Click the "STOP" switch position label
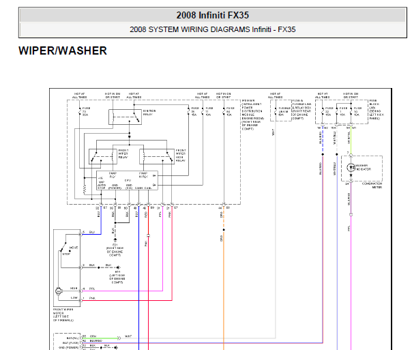The height and width of the screenshot is (350, 412). click(x=66, y=254)
